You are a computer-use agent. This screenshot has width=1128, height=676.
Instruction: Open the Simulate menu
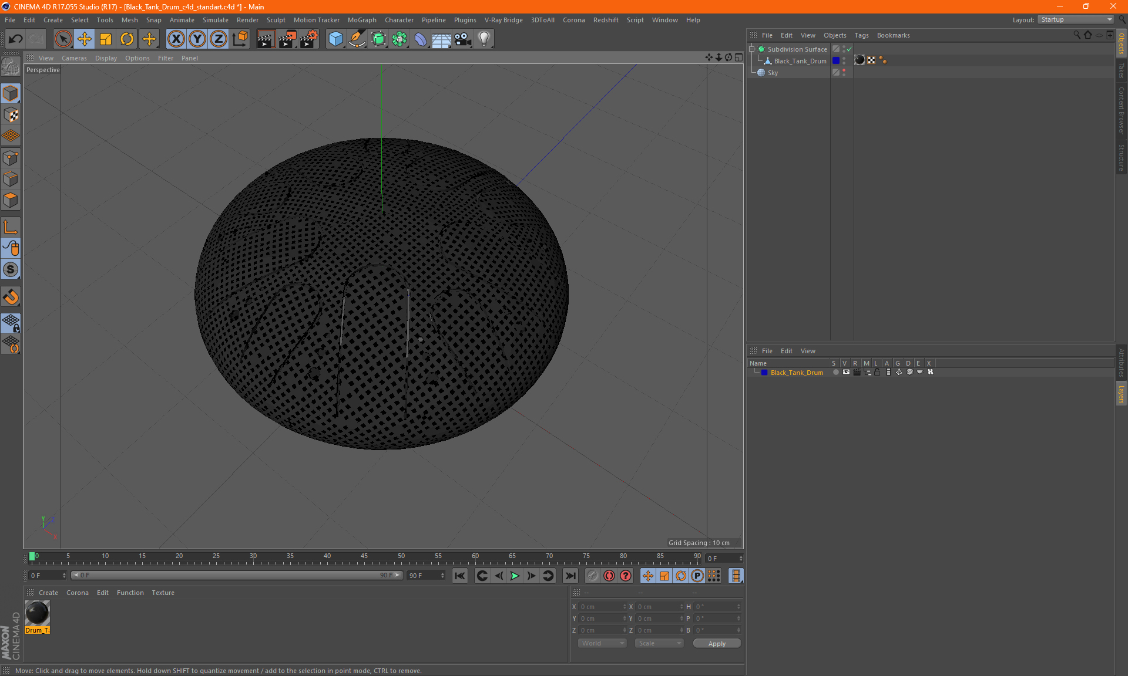215,20
